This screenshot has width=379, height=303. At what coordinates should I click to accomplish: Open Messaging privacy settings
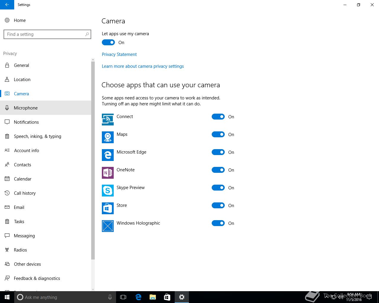pyautogui.click(x=46, y=236)
